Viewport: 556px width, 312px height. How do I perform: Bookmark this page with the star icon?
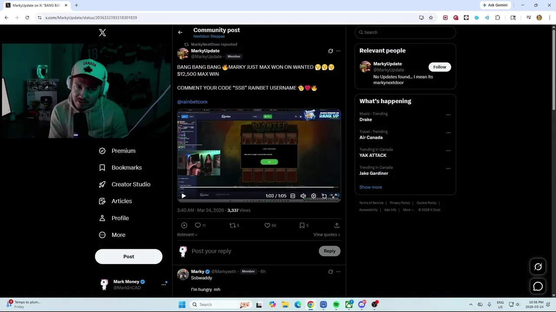pyautogui.click(x=431, y=18)
